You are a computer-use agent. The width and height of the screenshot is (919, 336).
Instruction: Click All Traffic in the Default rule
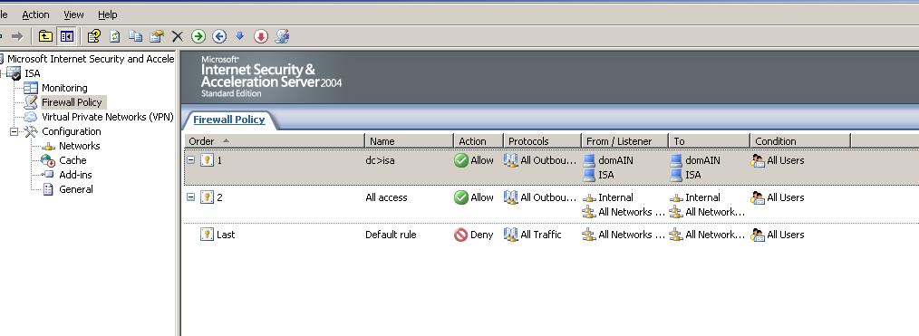[540, 235]
